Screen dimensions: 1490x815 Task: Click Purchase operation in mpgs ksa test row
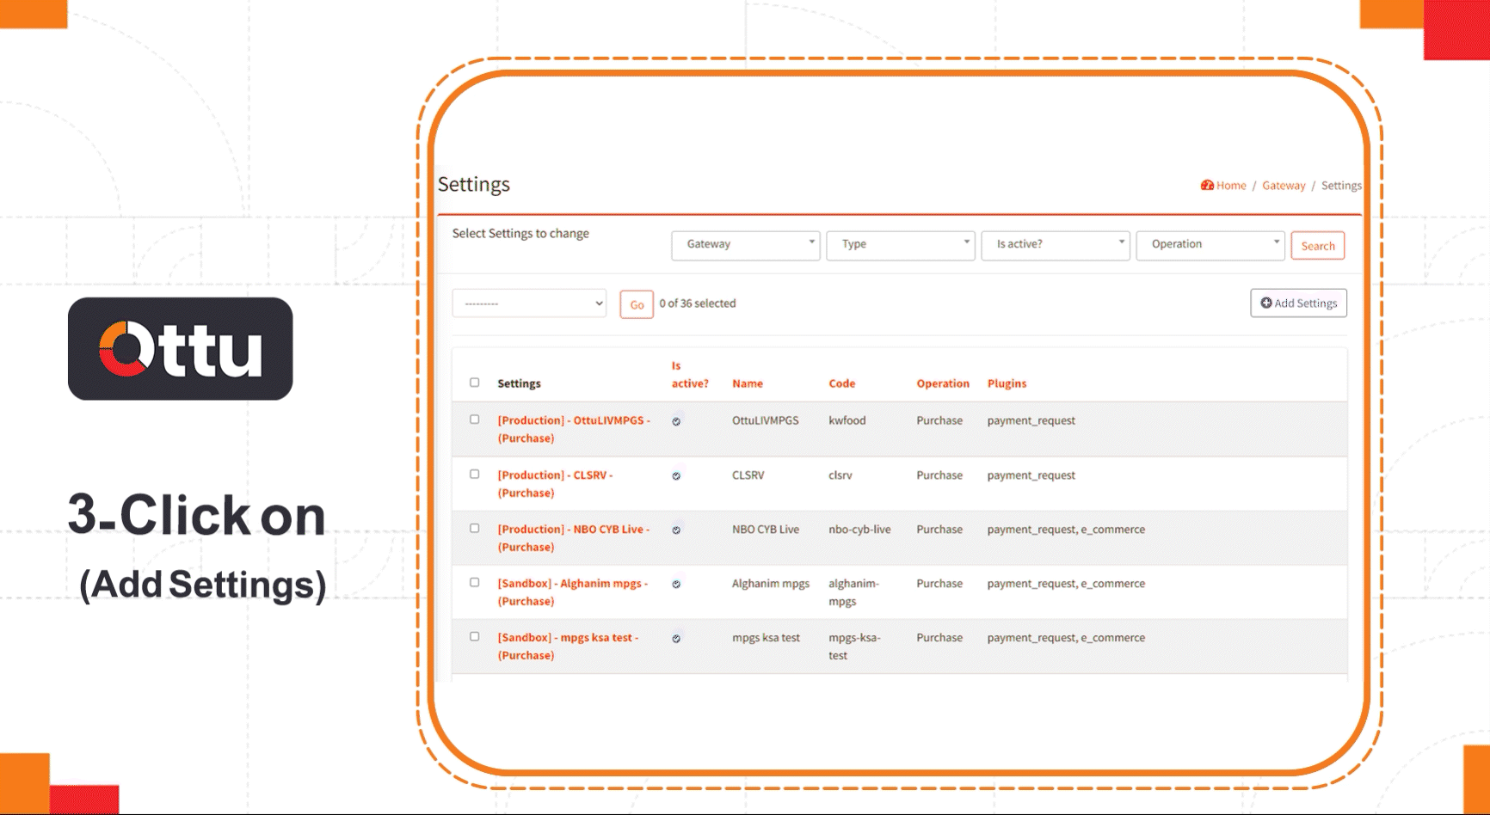tap(939, 637)
